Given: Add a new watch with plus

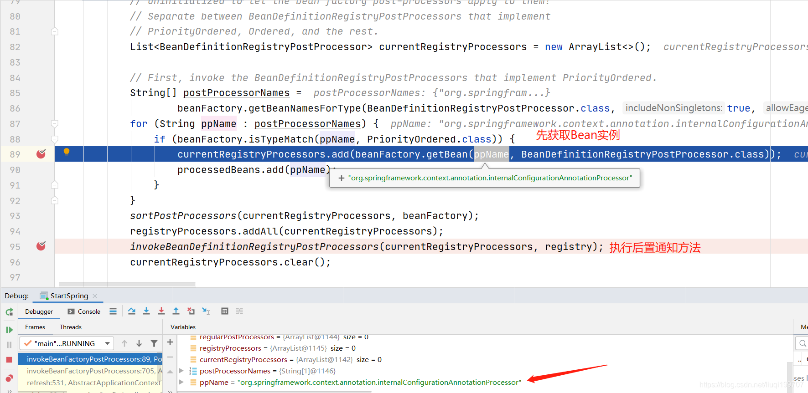Looking at the screenshot, I should (x=170, y=342).
